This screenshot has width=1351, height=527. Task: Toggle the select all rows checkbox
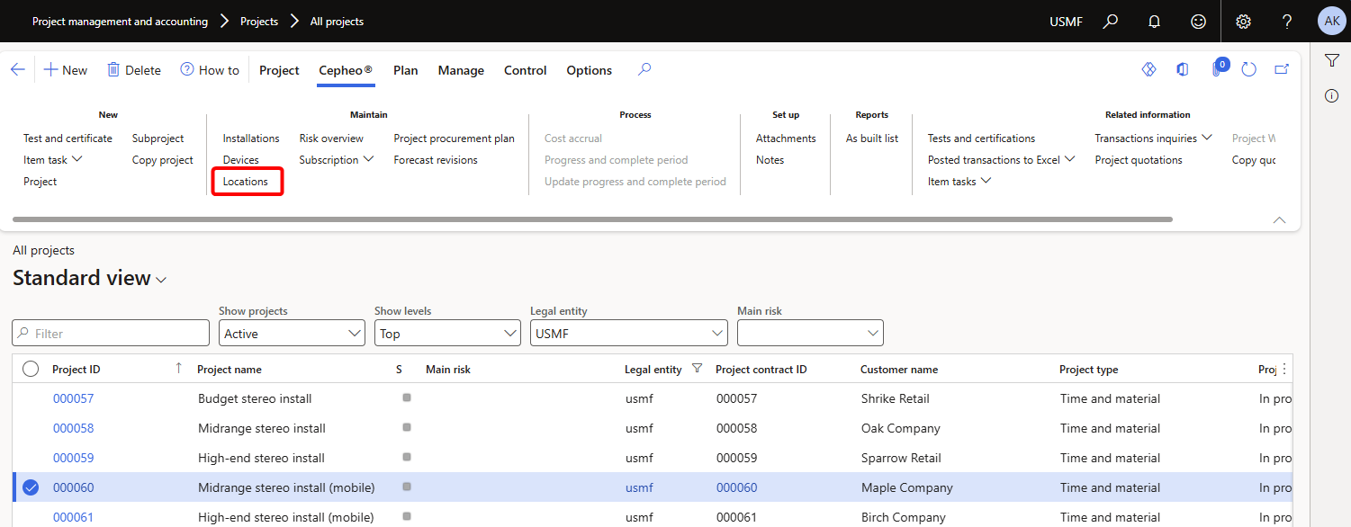pos(31,369)
